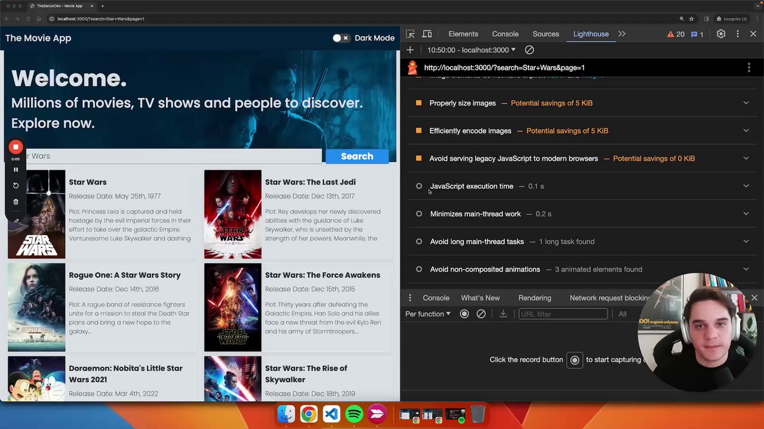Image resolution: width=764 pixels, height=429 pixels.
Task: Open the Sources tab
Action: click(546, 34)
